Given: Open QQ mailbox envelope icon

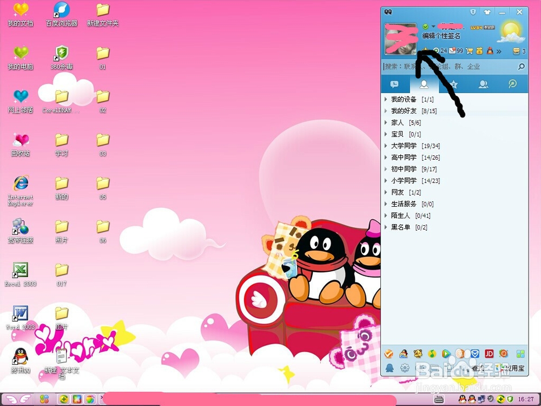Looking at the screenshot, I should coord(452,51).
